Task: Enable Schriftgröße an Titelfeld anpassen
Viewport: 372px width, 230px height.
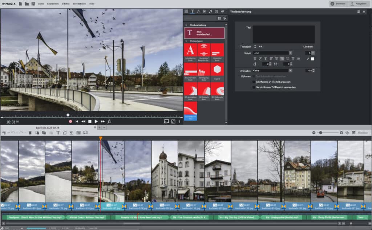Action: tap(254, 82)
